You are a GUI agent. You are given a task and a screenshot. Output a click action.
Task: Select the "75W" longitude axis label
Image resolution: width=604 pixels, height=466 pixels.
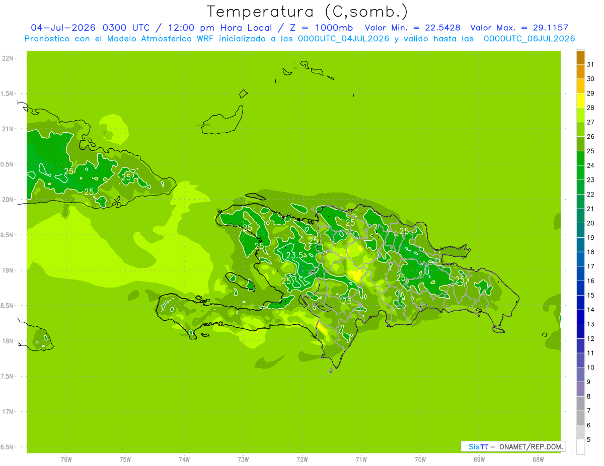125,459
